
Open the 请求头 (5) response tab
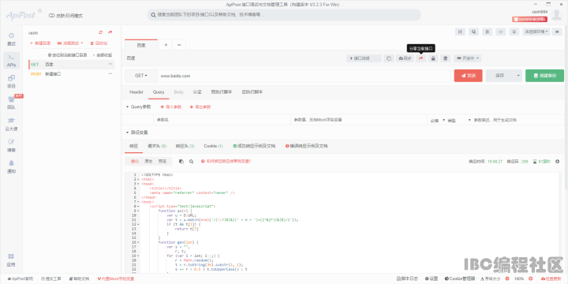tap(156, 146)
